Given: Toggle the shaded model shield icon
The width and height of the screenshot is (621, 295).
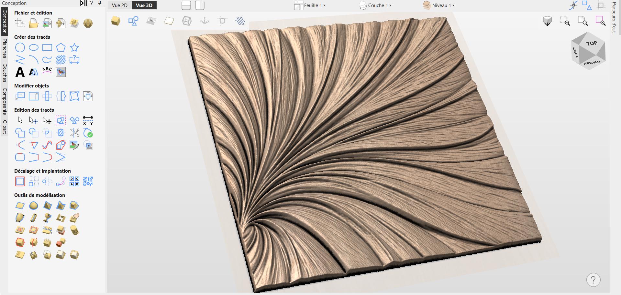Looking at the screenshot, I should (x=547, y=21).
